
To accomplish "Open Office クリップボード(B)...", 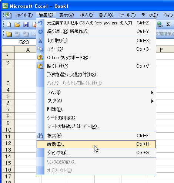I will (96, 58).
